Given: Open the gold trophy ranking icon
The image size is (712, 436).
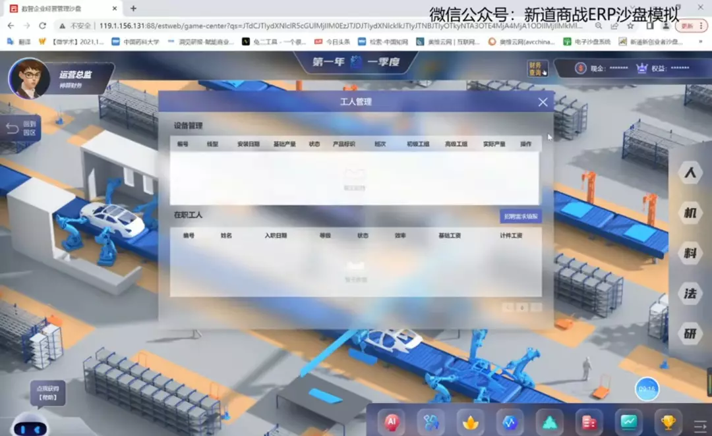Looking at the screenshot, I should pos(668,422).
